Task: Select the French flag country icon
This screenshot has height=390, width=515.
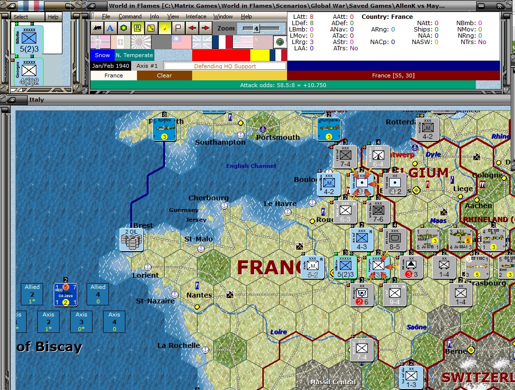Action: (x=223, y=42)
